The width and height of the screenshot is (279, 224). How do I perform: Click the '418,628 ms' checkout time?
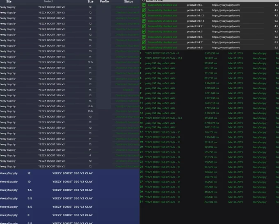point(210,192)
